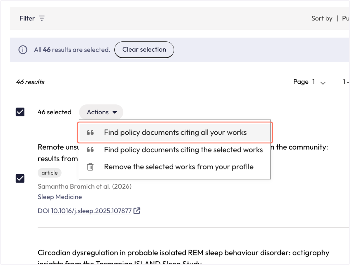Screen dimensions: 350x265
Task: Open external link icon next to DOI
Action: [x=137, y=210]
